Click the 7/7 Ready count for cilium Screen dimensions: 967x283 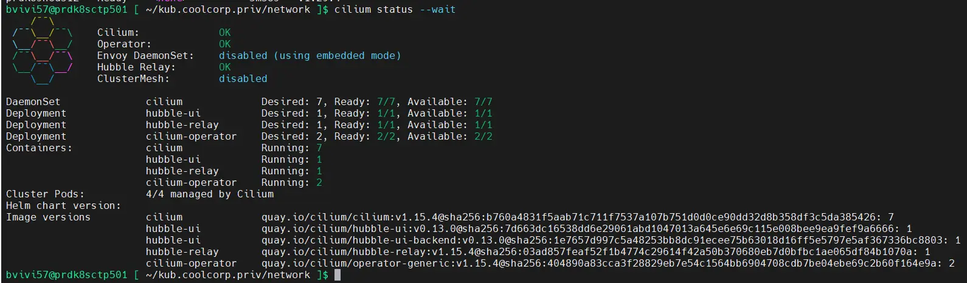[386, 102]
